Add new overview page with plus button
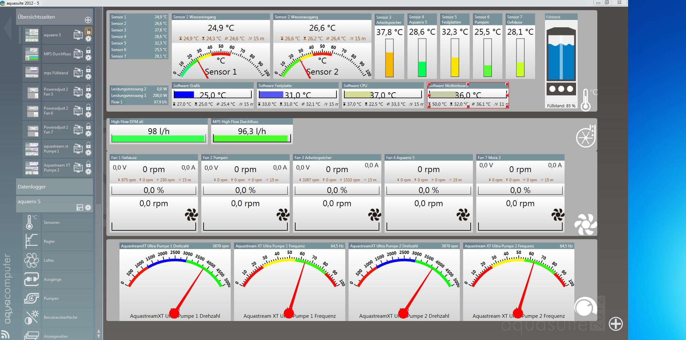The width and height of the screenshot is (686, 340). (88, 20)
